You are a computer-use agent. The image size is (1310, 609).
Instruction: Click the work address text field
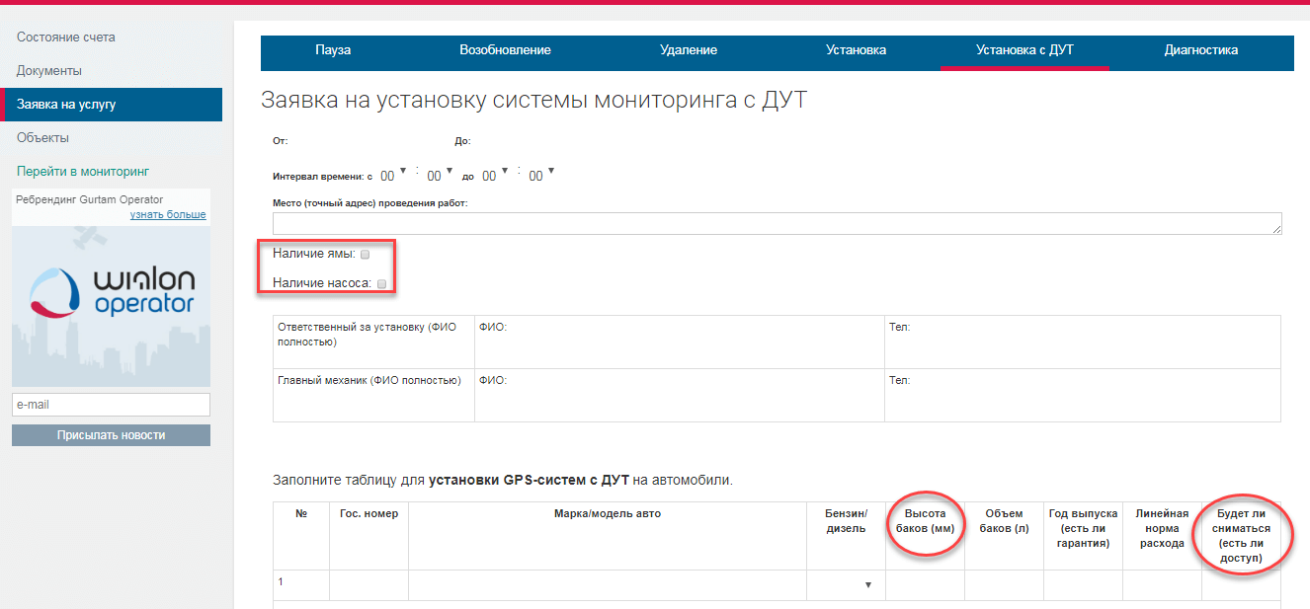(x=777, y=224)
